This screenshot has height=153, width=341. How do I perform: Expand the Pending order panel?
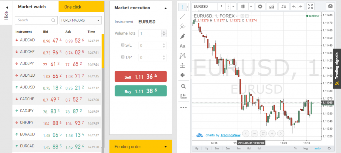click(141, 146)
